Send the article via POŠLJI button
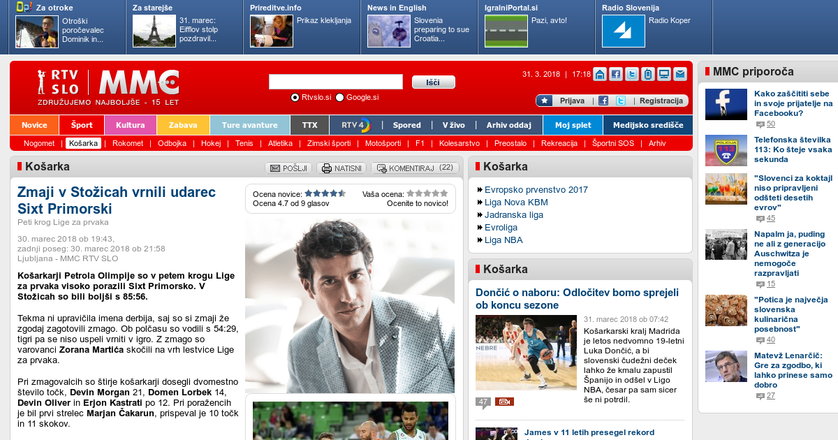838x440 pixels. click(x=288, y=168)
